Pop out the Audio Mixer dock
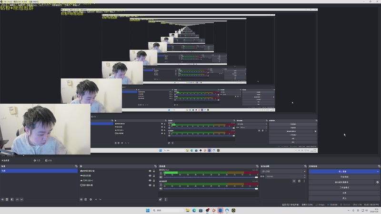Viewport: 381px width, 214px height. 257,166
